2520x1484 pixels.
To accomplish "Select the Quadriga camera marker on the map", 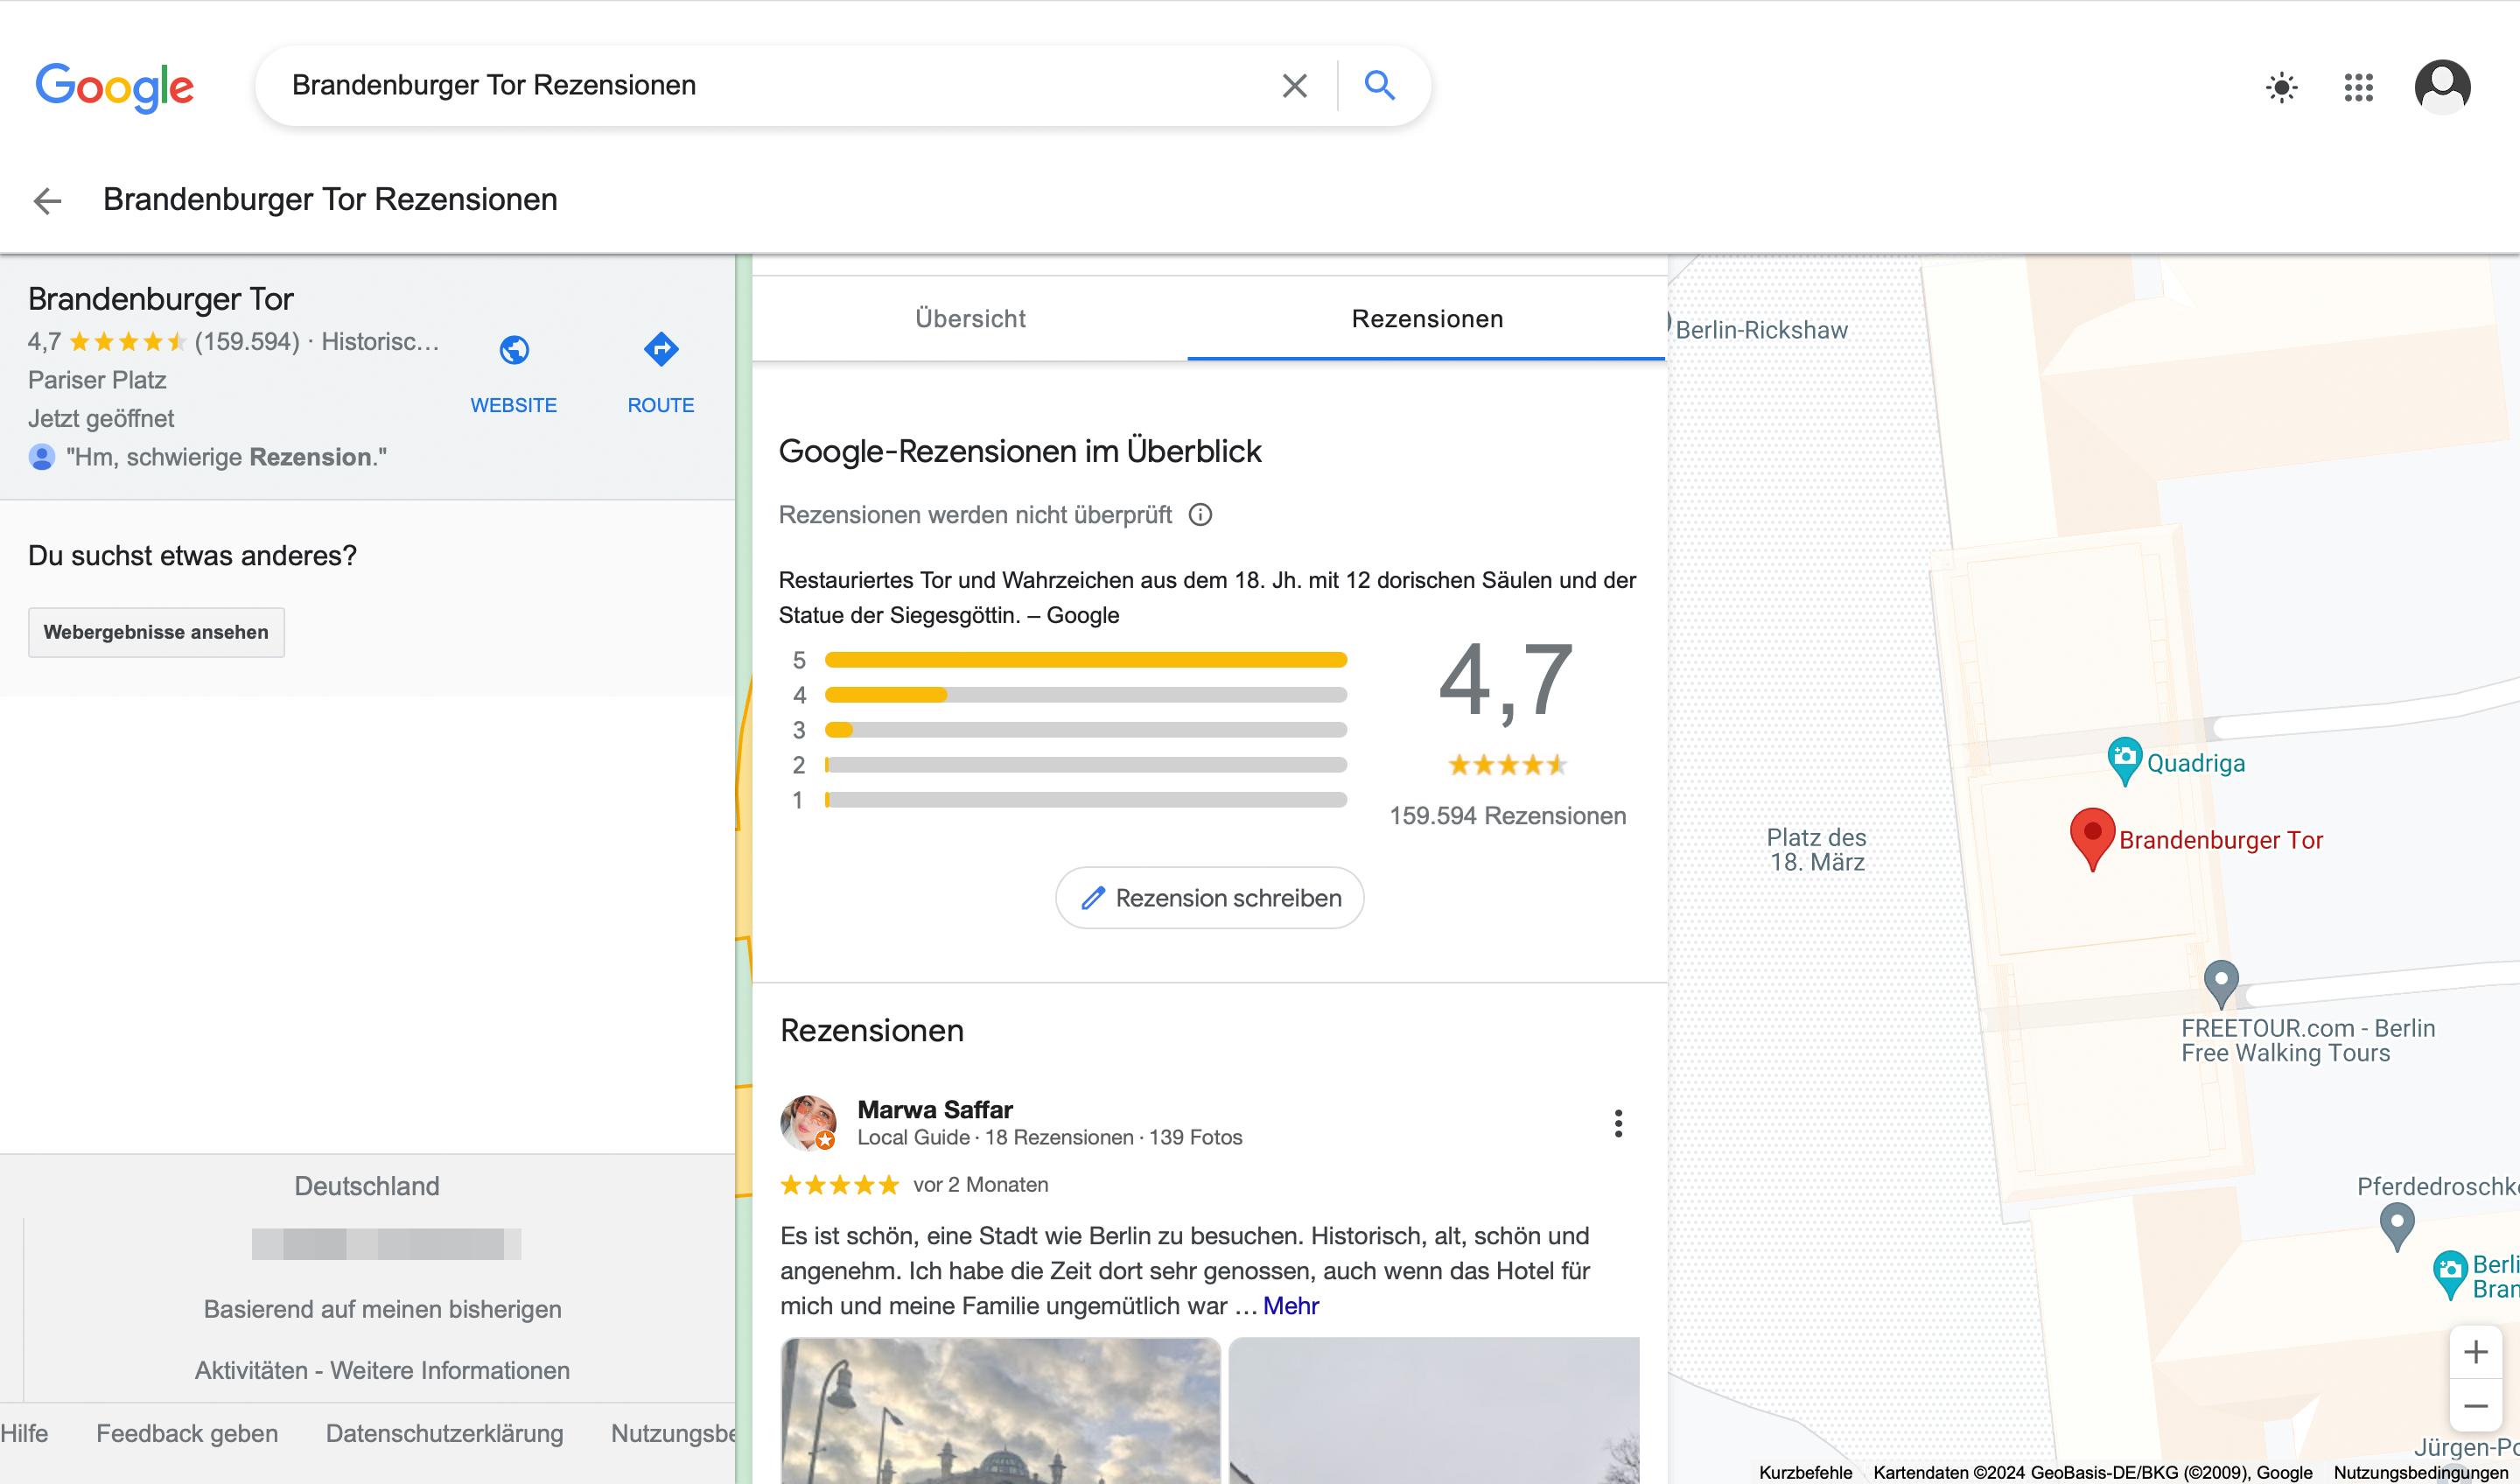I will coord(2124,761).
